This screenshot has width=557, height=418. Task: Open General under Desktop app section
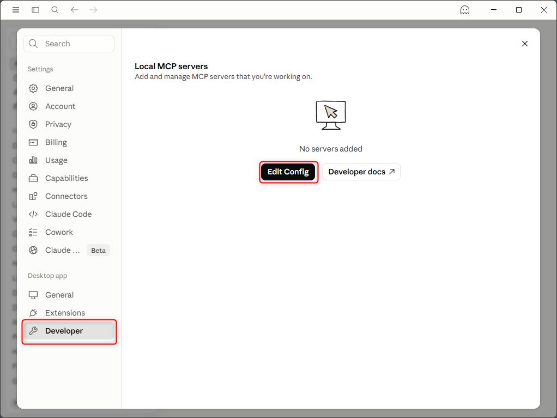(69, 295)
